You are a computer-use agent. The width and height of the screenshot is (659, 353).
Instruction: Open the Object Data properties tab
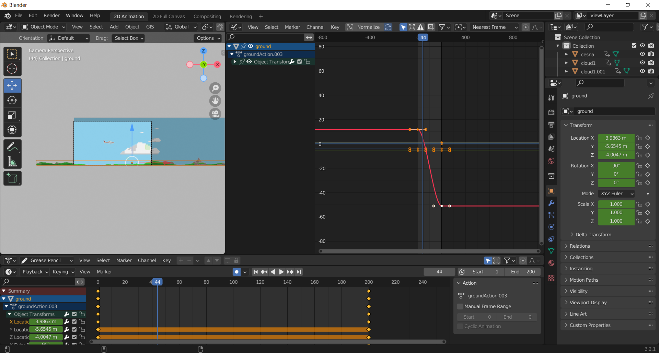coord(552,251)
